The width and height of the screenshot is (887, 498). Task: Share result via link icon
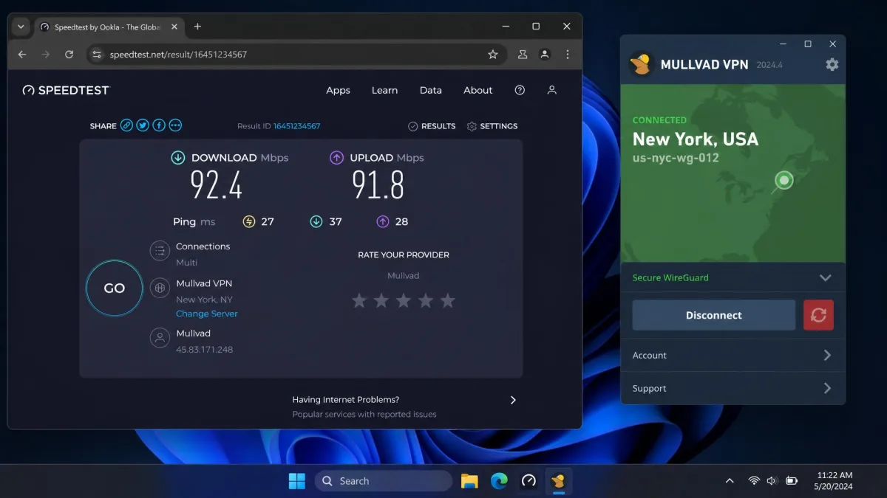127,125
